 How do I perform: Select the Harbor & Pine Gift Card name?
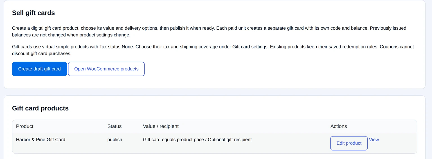pyautogui.click(x=40, y=139)
